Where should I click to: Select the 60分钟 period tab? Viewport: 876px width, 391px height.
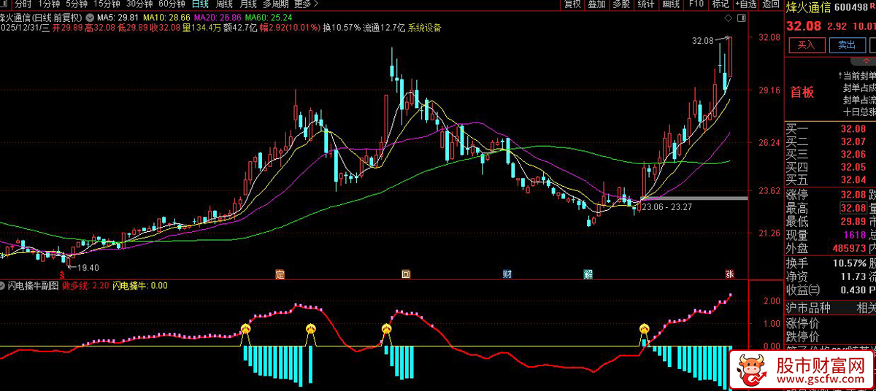(172, 4)
